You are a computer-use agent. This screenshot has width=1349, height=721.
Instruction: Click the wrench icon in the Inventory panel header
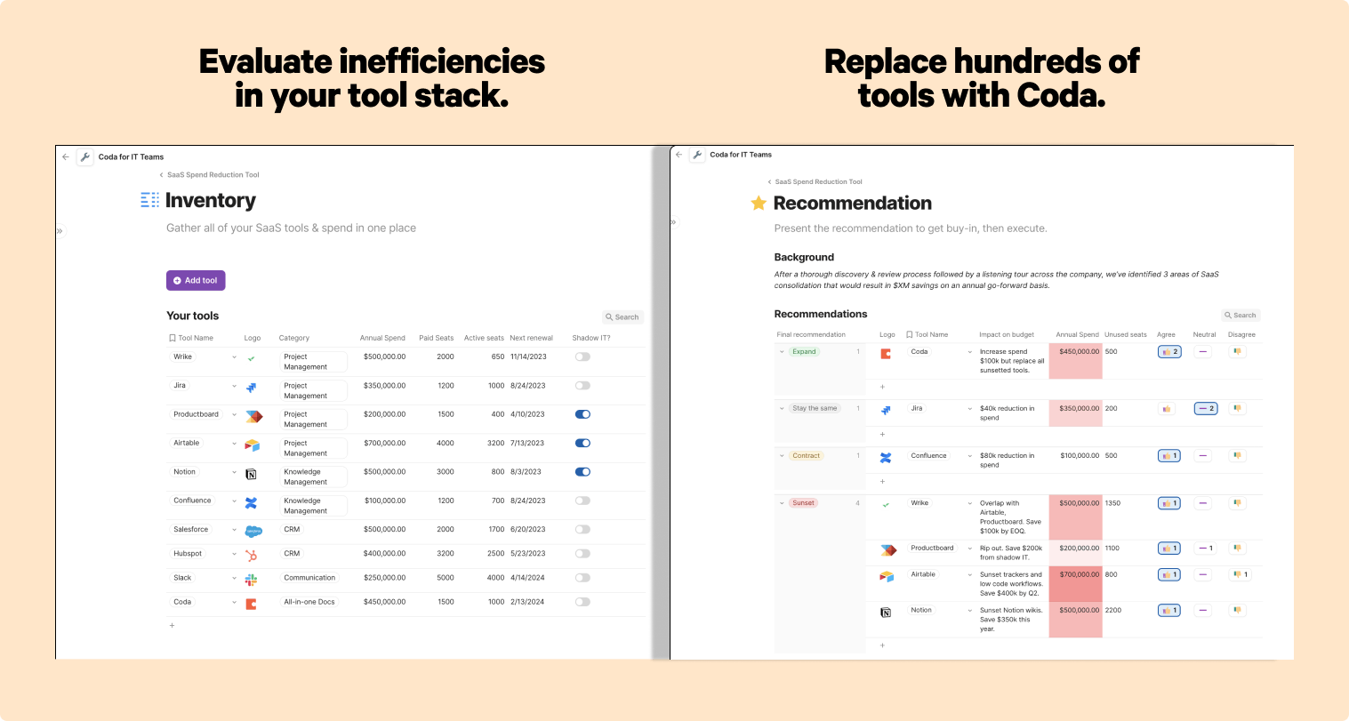click(x=85, y=157)
